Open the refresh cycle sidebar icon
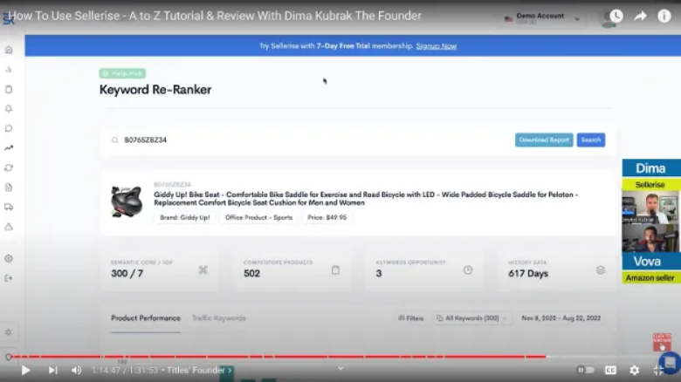 tap(9, 167)
